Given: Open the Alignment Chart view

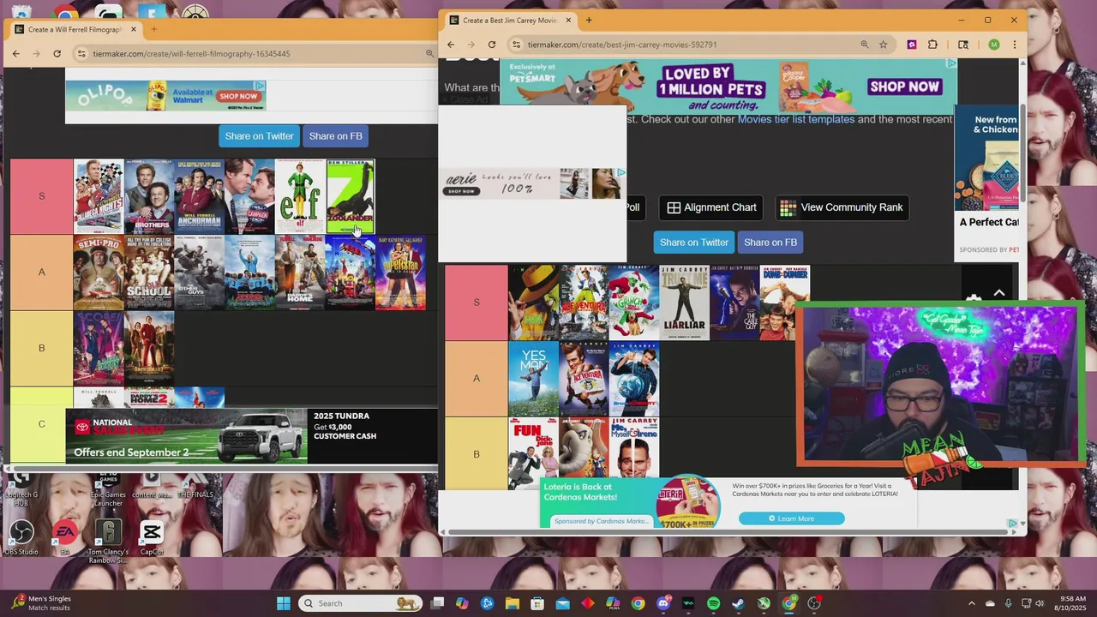Looking at the screenshot, I should [x=711, y=207].
